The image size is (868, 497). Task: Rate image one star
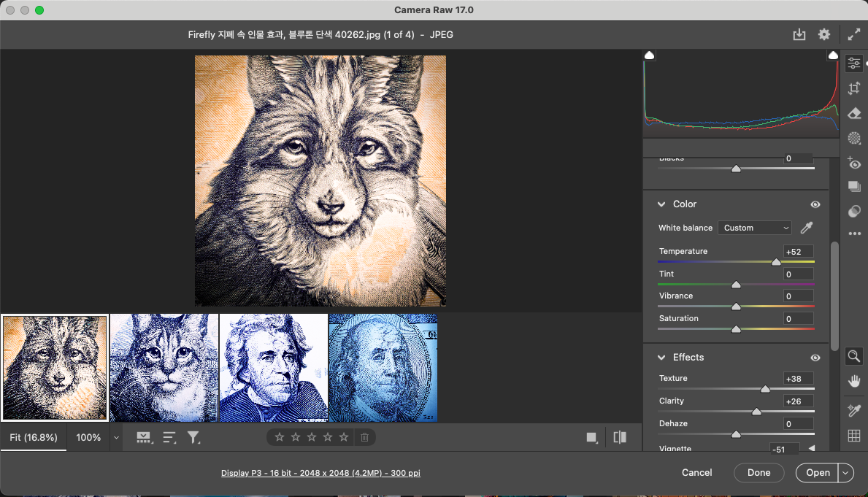(280, 437)
